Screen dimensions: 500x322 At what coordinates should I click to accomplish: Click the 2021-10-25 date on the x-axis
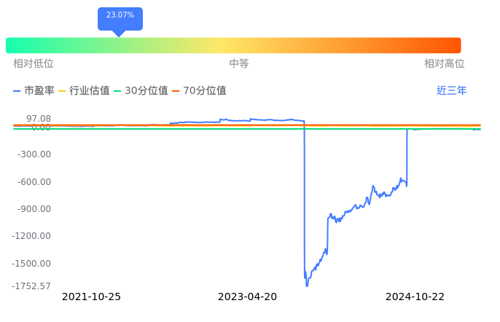(x=91, y=297)
